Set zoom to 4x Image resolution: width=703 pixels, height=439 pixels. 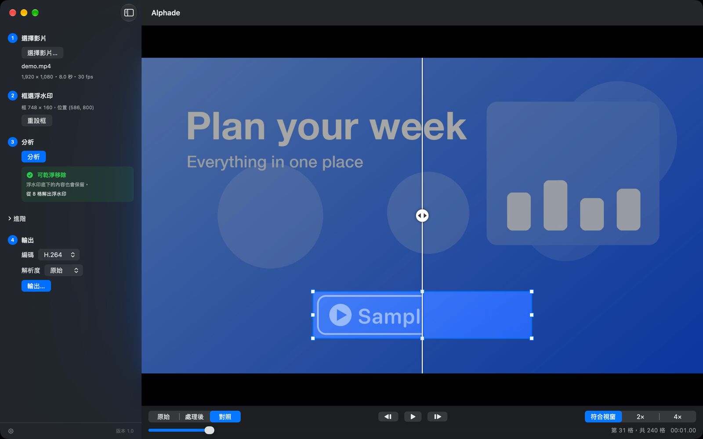coord(678,417)
